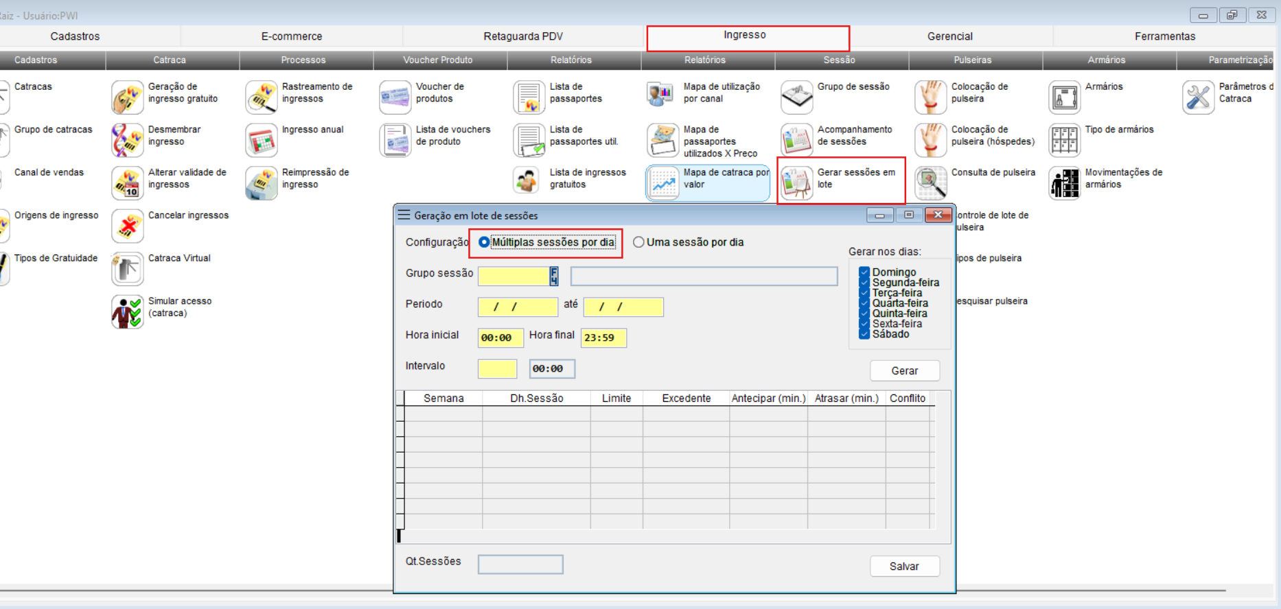
Task: Click the Desmembrar ingresso icon
Action: [x=128, y=140]
